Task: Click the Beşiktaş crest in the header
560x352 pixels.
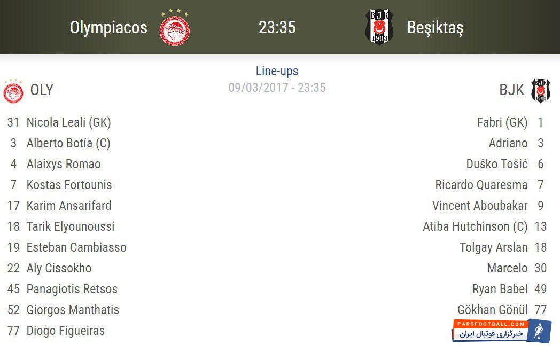Action: [x=379, y=27]
